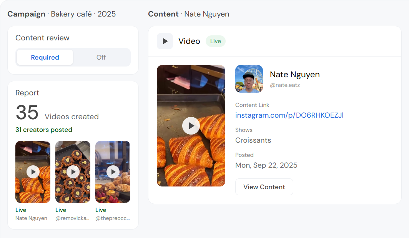Open the instagram.com/p/DO6RHKOEZJI link

tap(289, 115)
